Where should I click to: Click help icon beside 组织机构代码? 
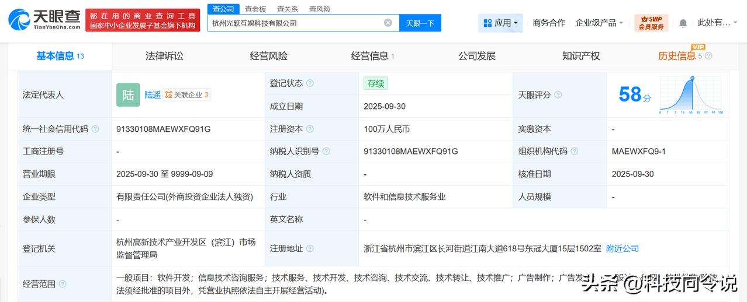click(575, 152)
